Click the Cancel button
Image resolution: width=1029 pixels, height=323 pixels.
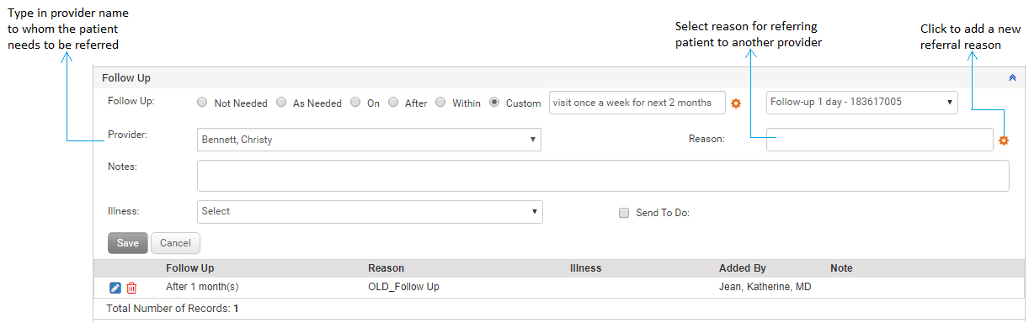(175, 243)
